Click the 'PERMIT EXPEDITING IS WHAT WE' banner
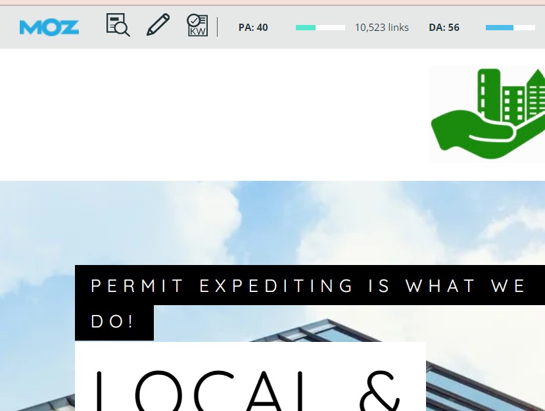Viewport: 545px width, 411px height. pyautogui.click(x=309, y=285)
